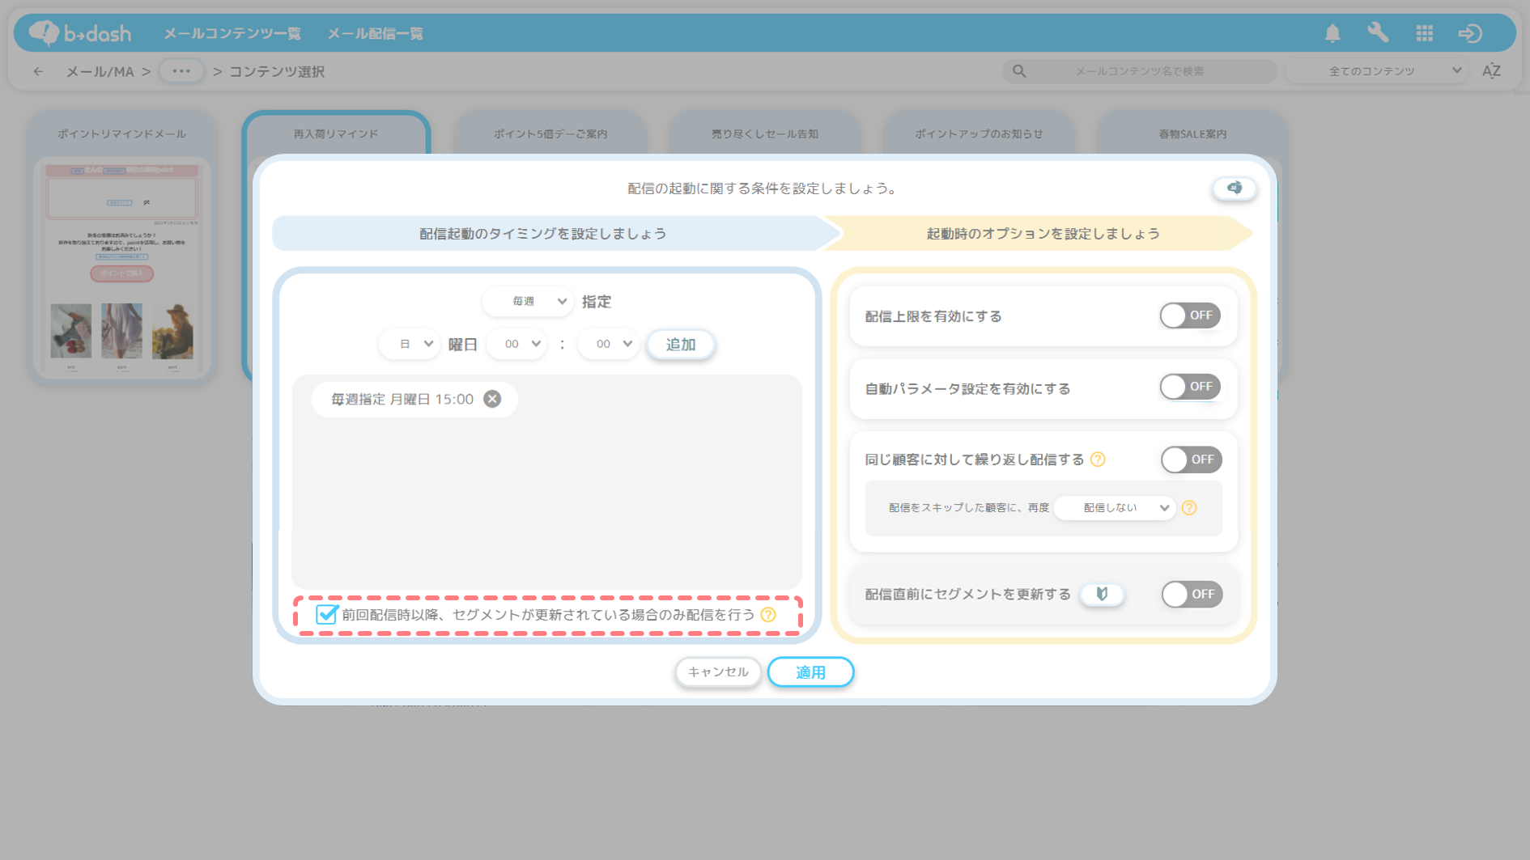
Task: Open the minute 00 dropdown
Action: coord(609,344)
